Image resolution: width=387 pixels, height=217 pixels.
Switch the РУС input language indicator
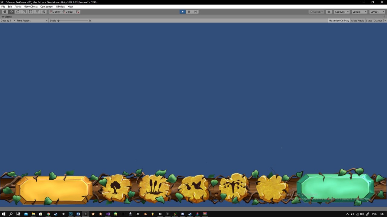(x=375, y=214)
